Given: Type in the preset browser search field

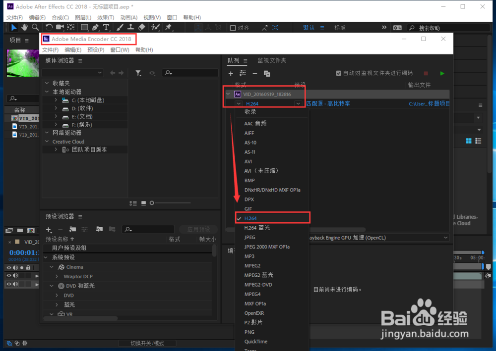Looking at the screenshot, I should tap(149, 230).
